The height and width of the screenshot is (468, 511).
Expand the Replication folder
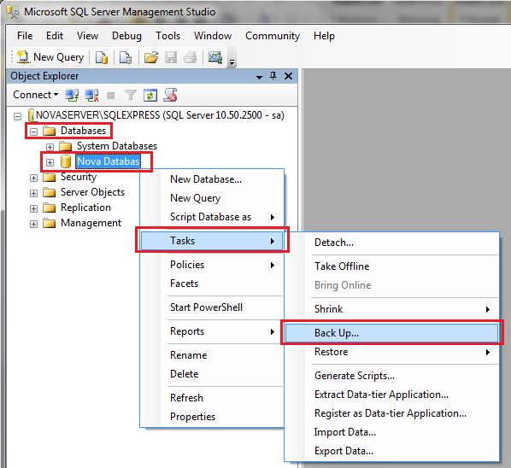pos(33,208)
